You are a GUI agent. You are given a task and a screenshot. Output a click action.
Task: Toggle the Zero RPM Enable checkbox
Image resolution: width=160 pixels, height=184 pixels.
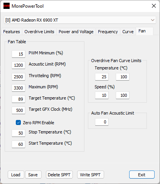pos(18,123)
